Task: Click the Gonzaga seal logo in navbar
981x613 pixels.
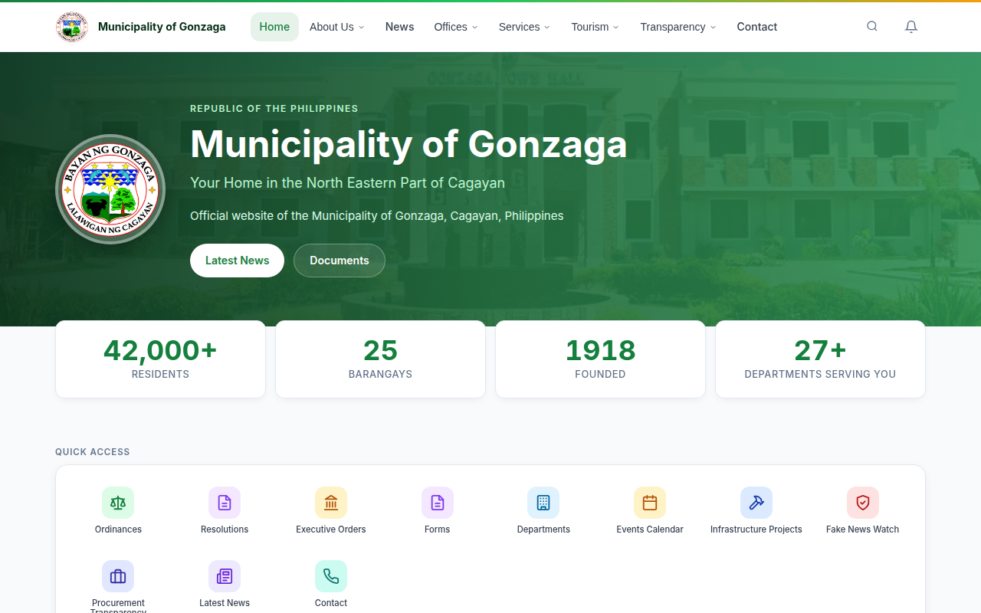Action: pyautogui.click(x=72, y=27)
